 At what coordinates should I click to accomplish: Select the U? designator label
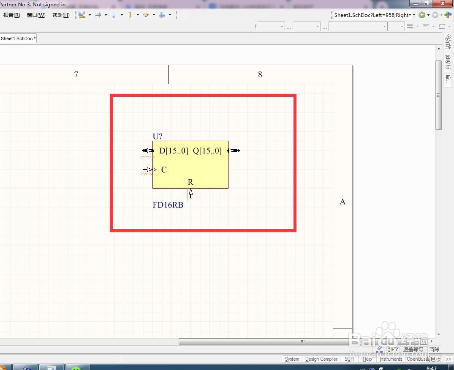(x=158, y=136)
